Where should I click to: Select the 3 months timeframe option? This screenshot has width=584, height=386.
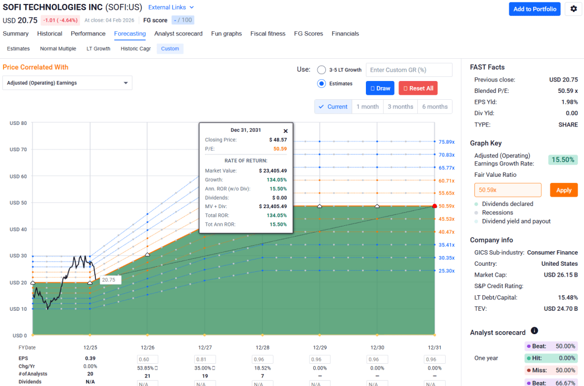coord(400,107)
